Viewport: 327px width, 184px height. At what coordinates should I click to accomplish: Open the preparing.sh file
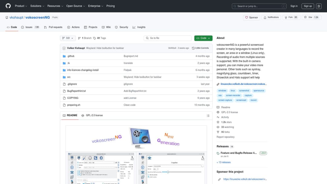coord(74,105)
